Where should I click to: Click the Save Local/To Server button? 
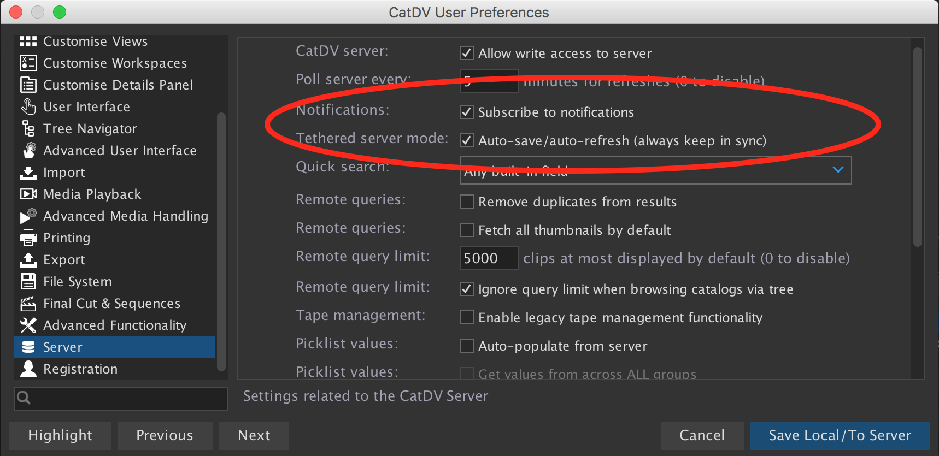coord(840,435)
